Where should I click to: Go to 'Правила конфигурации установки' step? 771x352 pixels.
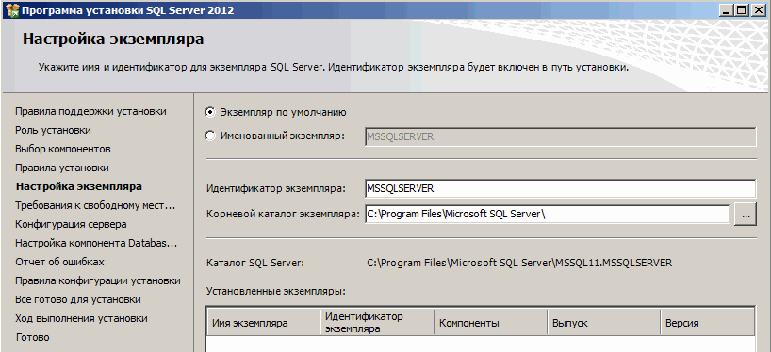(97, 280)
